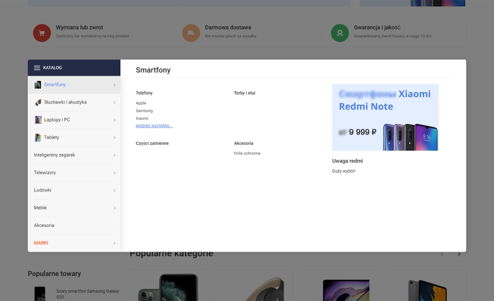Click the tablet icon in Tablety row
This screenshot has width=494, height=301.
point(38,138)
